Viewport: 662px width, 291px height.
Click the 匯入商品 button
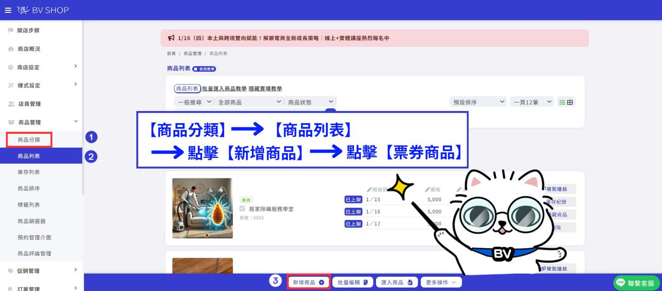(396, 282)
